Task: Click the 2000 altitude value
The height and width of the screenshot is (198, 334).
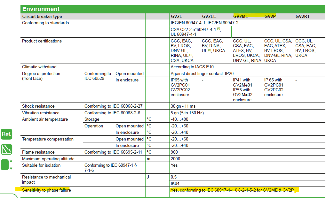Action: [x=175, y=159]
